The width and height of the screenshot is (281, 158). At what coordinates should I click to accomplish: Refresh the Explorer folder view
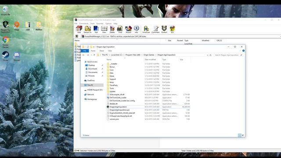(x=211, y=55)
